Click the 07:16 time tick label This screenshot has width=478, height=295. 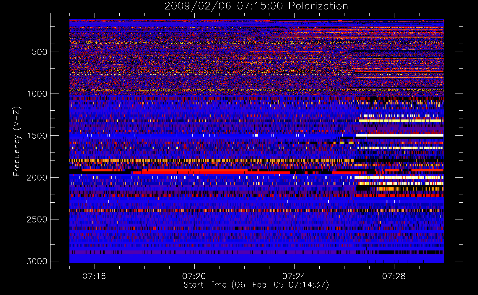(94, 276)
